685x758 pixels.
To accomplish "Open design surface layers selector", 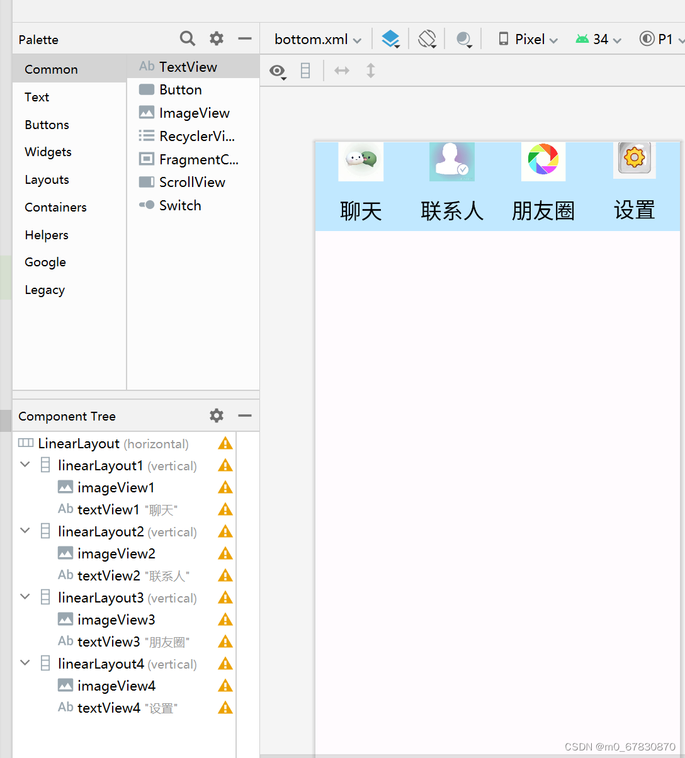I will 391,39.
